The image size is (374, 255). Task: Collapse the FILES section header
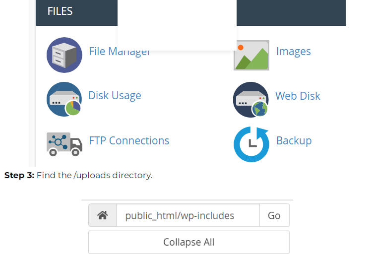coord(60,11)
